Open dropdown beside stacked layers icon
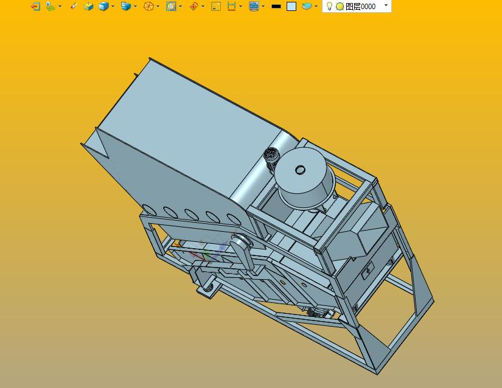 tap(316, 7)
